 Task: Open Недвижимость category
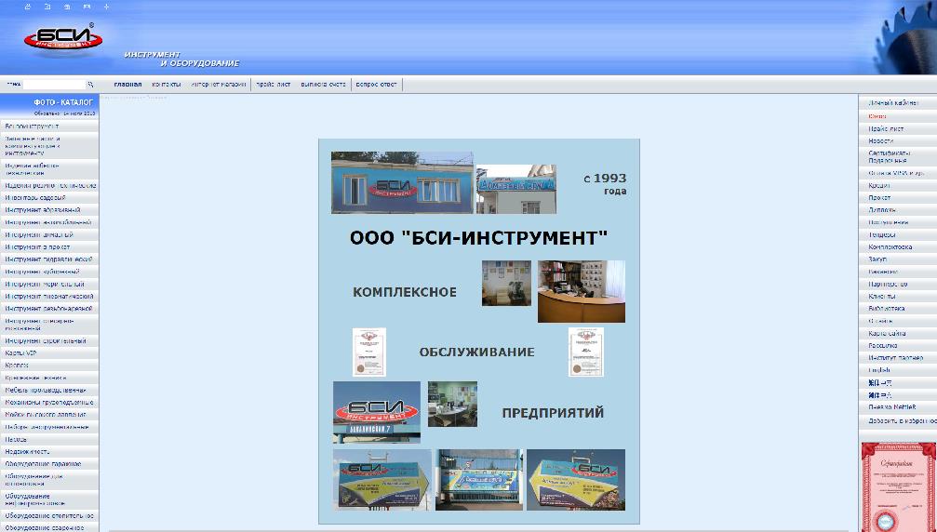coord(28,452)
